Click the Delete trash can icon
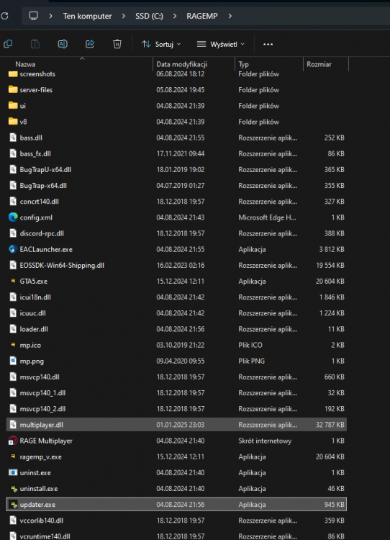The image size is (390, 540). [117, 44]
